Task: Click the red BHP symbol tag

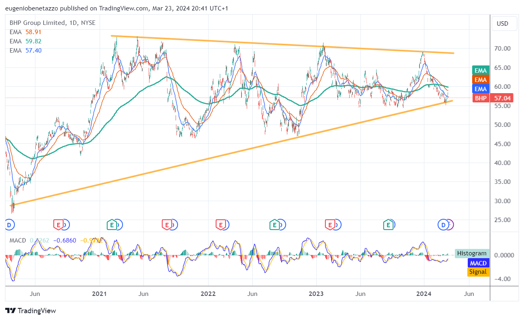Action: coord(481,98)
